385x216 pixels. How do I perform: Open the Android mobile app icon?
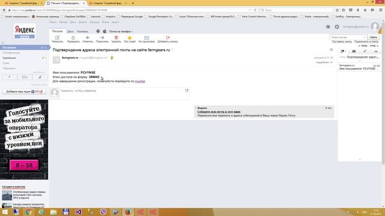(x=98, y=31)
